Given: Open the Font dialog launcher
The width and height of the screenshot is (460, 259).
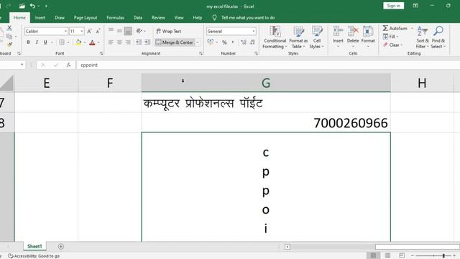Looking at the screenshot, I should [101, 53].
